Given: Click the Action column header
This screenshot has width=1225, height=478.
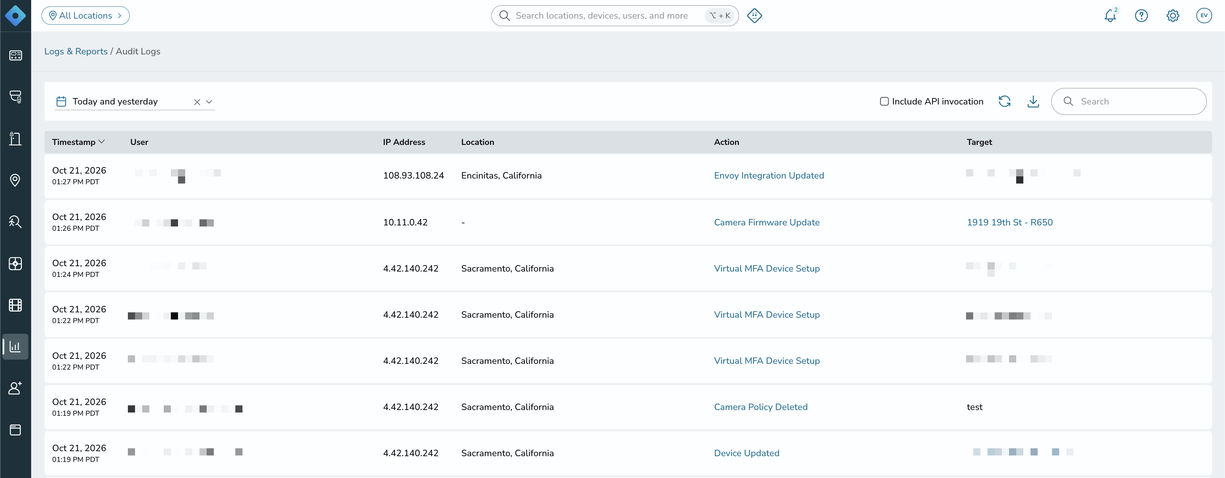Looking at the screenshot, I should pyautogui.click(x=726, y=142).
